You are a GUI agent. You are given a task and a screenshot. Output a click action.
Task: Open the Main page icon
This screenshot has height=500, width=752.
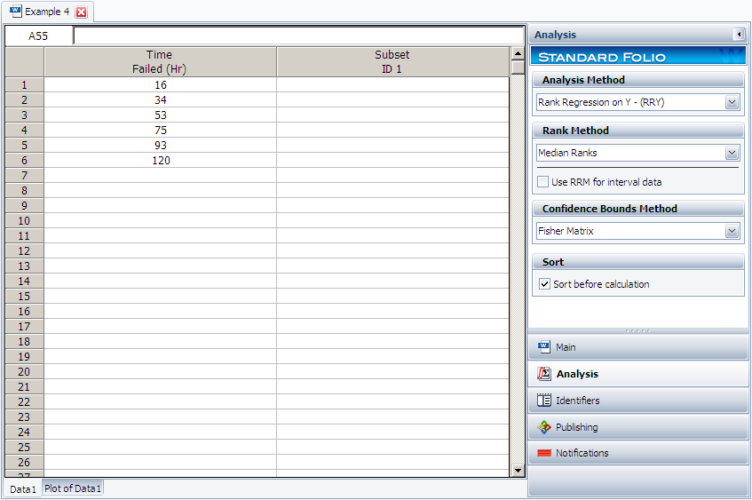[x=544, y=347]
